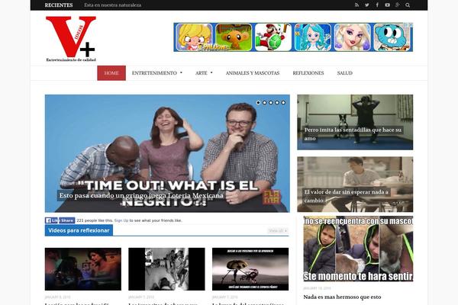Image resolution: width=458 pixels, height=305 pixels.
Task: Click the Elsa game ad icon
Action: [353, 37]
